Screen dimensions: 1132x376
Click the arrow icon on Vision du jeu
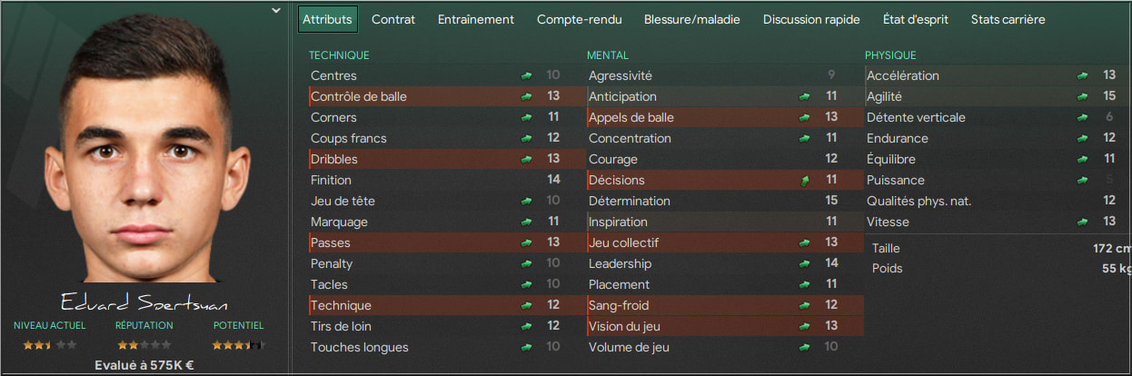804,327
